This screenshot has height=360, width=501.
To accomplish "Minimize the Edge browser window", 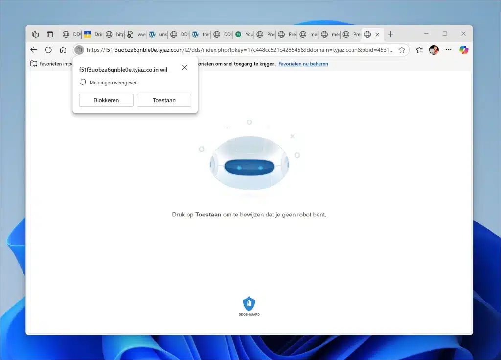I will [426, 34].
